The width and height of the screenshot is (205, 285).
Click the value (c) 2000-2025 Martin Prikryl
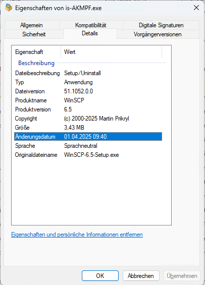(x=96, y=119)
